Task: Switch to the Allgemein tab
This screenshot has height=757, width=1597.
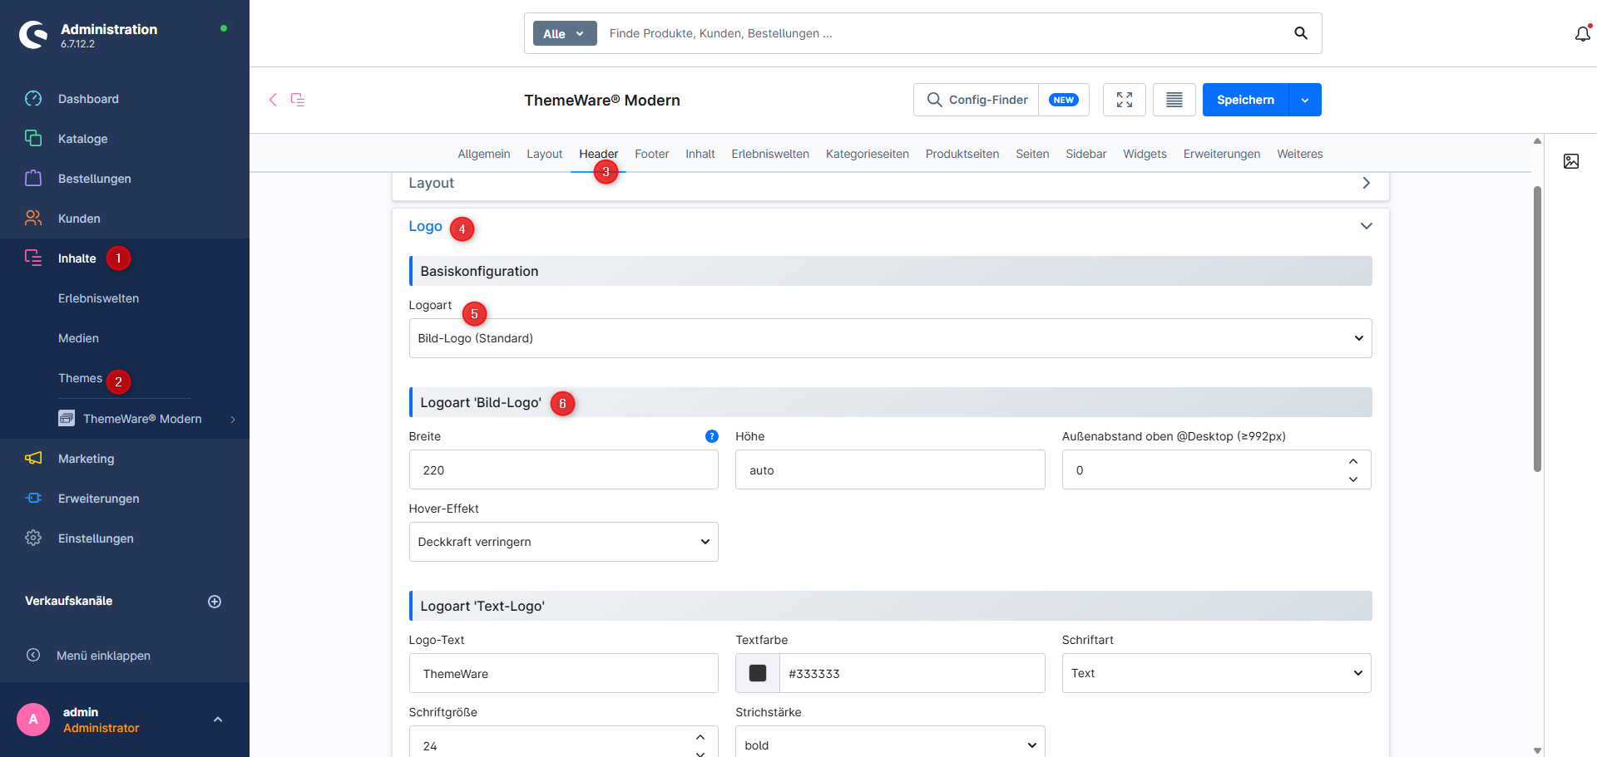Action: click(484, 154)
